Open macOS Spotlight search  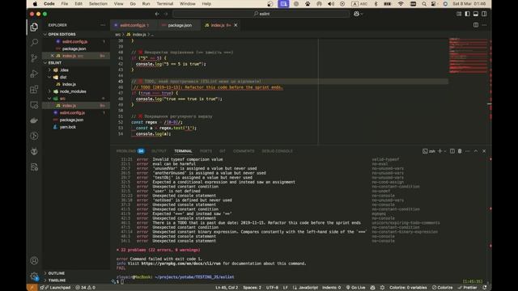[x=424, y=4]
